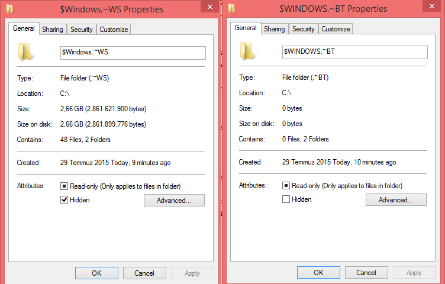445x284 pixels.
Task: Enable Hidden checkbox in $WINDOWS.~BT Properties
Action: point(286,199)
